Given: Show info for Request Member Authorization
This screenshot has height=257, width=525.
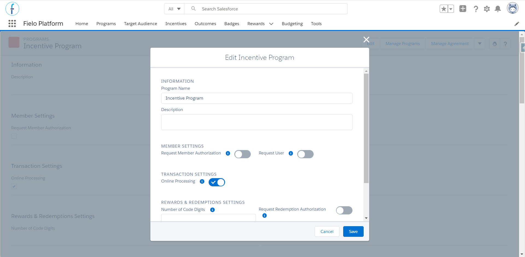Looking at the screenshot, I should (x=228, y=153).
